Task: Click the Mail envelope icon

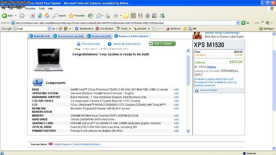Action: coord(99,15)
